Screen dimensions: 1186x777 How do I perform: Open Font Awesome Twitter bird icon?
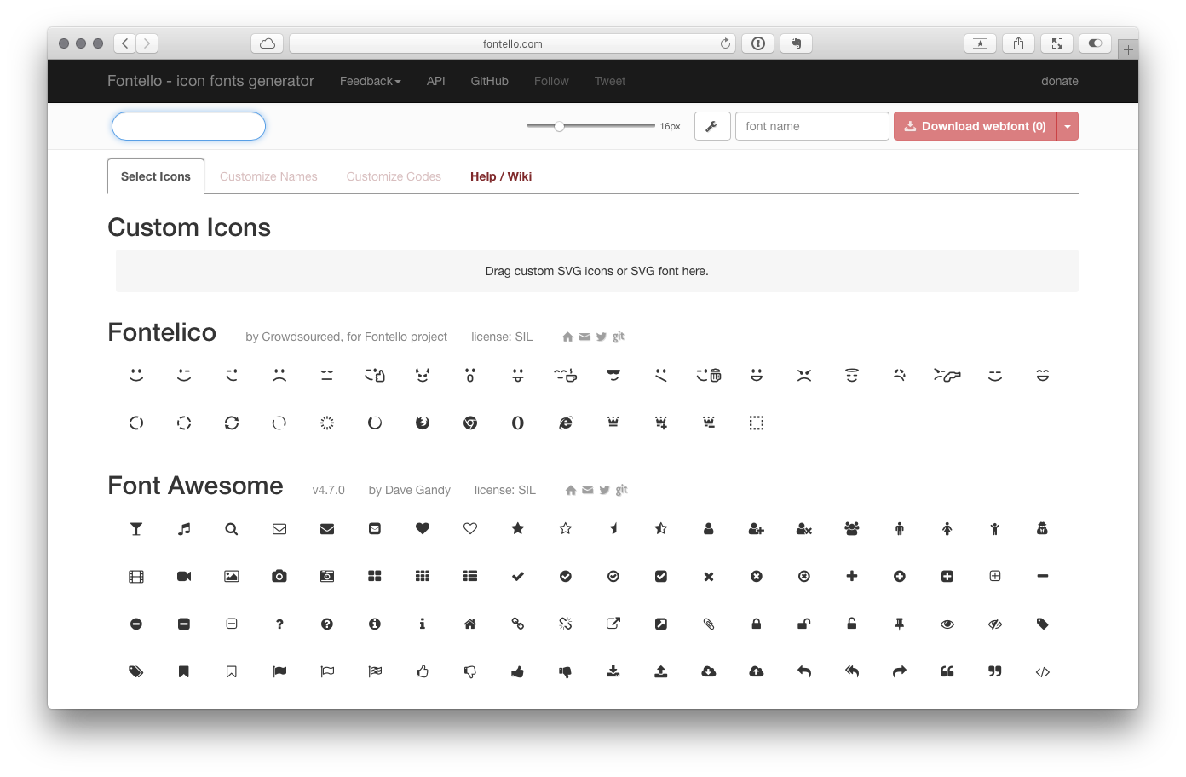click(604, 491)
